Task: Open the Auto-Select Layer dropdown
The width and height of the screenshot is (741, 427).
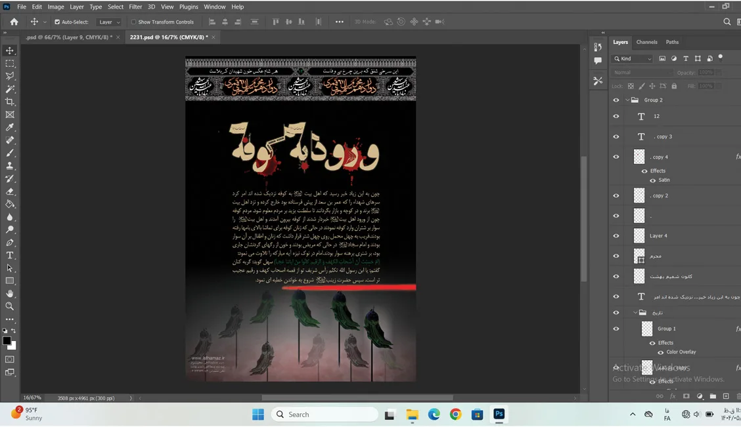Action: (108, 22)
